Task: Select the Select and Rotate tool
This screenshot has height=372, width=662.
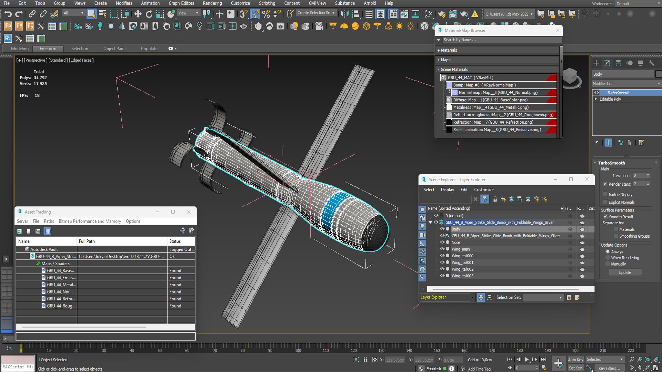Action: pos(149,14)
